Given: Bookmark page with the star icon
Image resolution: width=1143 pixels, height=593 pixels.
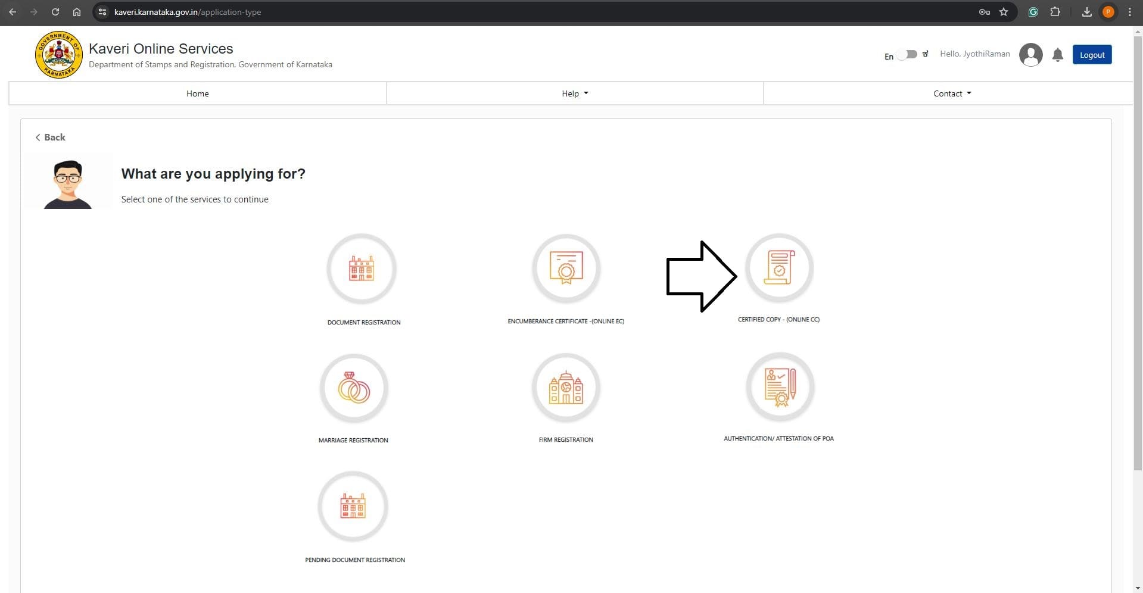Looking at the screenshot, I should (x=1004, y=12).
